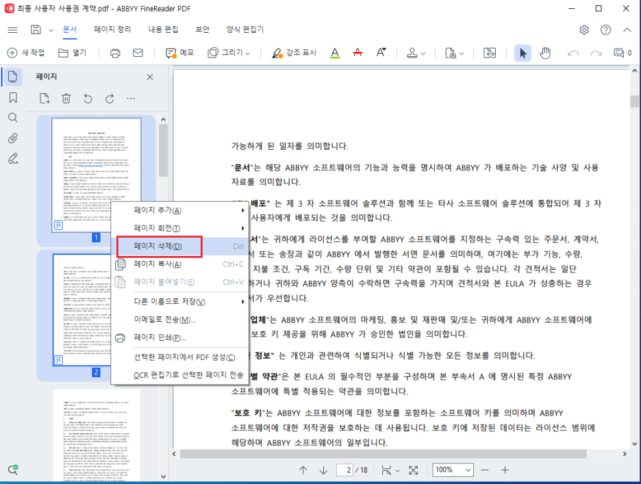Go to previous page arrow

[x=303, y=470]
